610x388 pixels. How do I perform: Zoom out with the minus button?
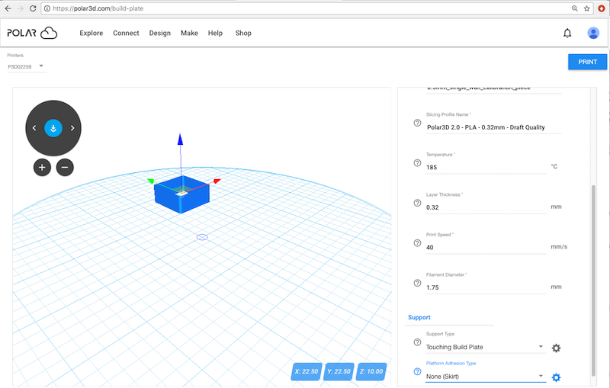coord(65,167)
